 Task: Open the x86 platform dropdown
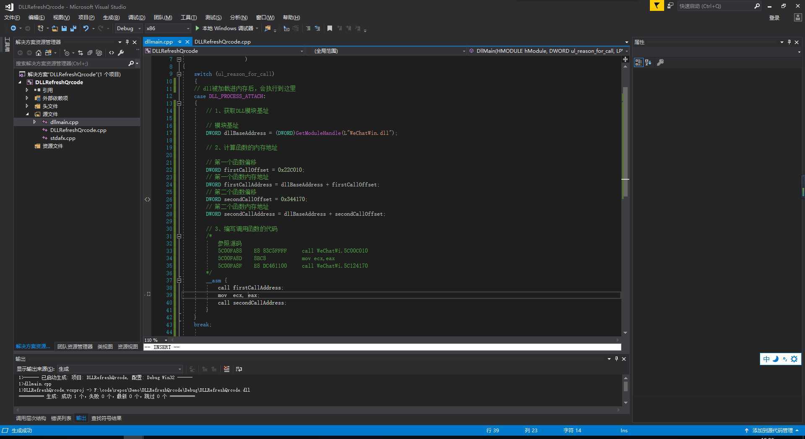point(168,28)
